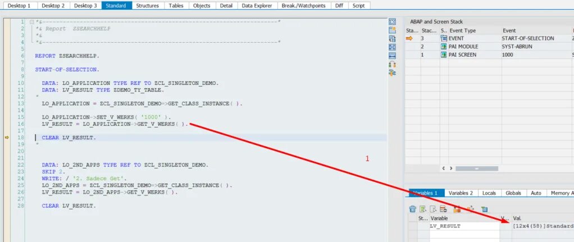This screenshot has width=574, height=242.
Task: Click the stack list horizontal scrollbar thumb
Action: [x=477, y=168]
